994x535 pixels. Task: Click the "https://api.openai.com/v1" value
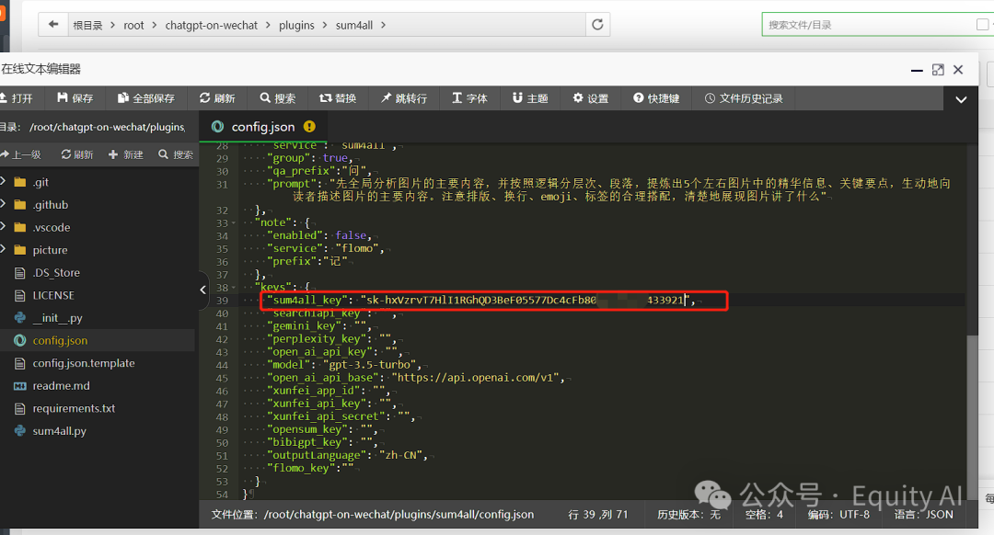pyautogui.click(x=476, y=377)
